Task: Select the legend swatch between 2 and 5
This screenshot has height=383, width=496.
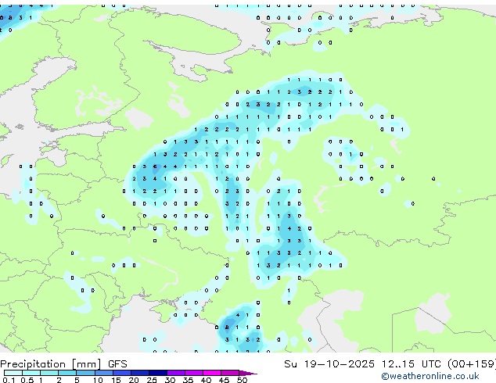Action: coord(67,373)
